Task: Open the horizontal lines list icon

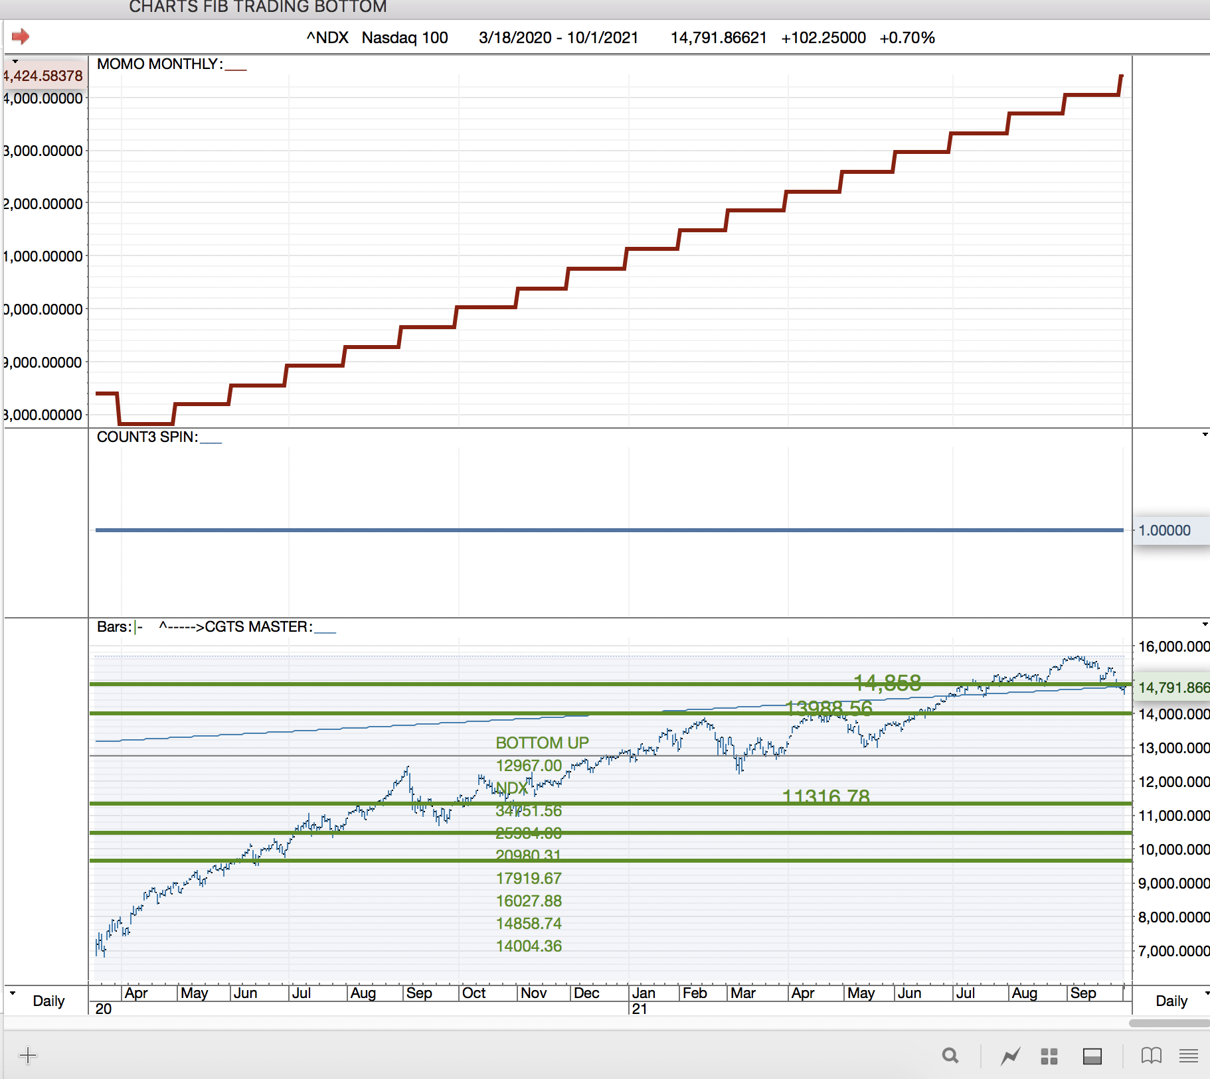Action: pyautogui.click(x=1189, y=1055)
